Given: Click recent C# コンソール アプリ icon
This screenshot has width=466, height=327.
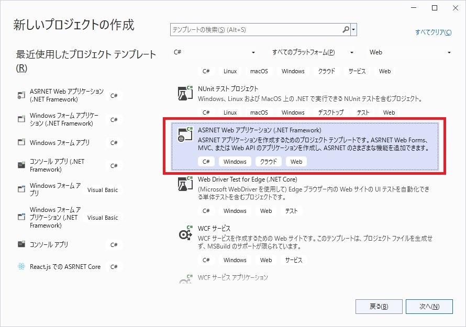Looking at the screenshot, I should tap(21, 244).
